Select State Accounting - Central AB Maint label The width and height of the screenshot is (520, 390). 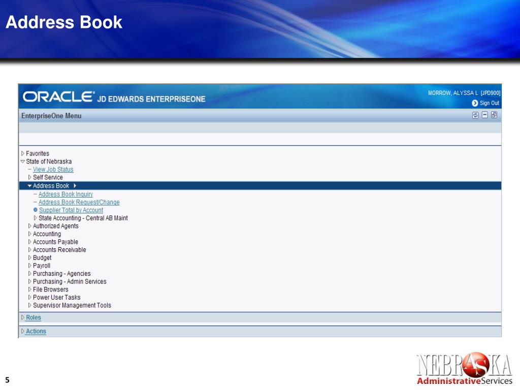83,218
